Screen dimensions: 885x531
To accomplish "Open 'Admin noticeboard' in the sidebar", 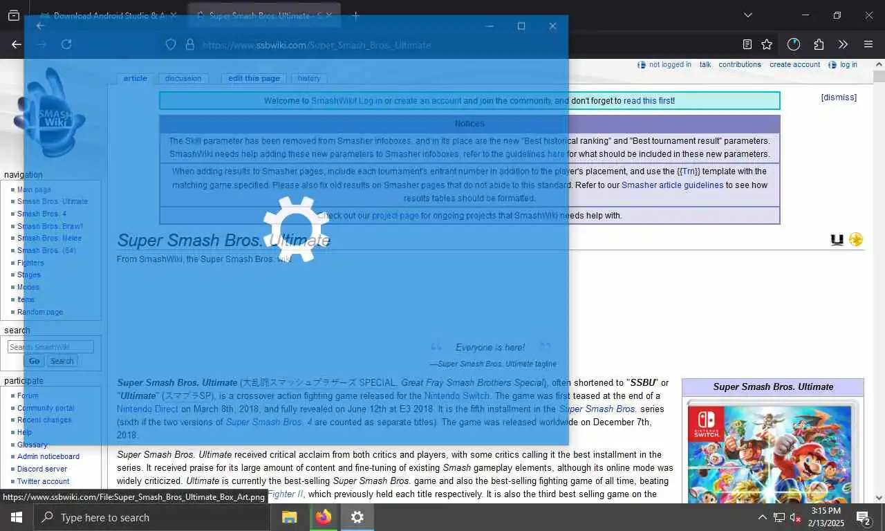I will pyautogui.click(x=48, y=456).
